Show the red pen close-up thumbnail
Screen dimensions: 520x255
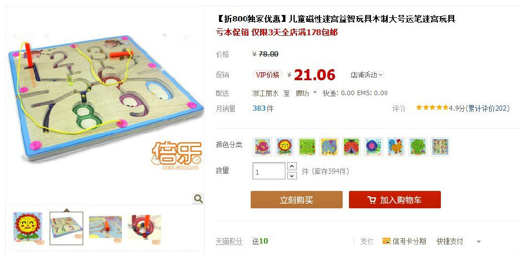click(144, 227)
